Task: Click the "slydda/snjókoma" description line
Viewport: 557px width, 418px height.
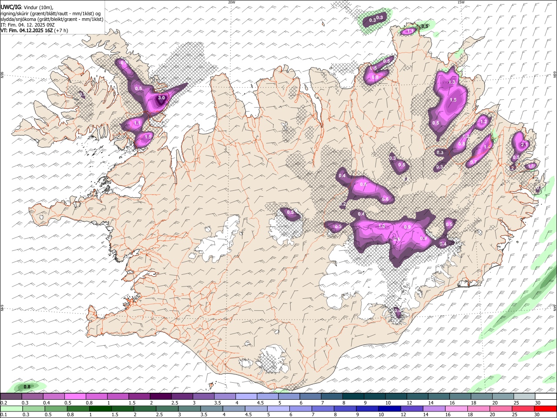Action: 52,19
